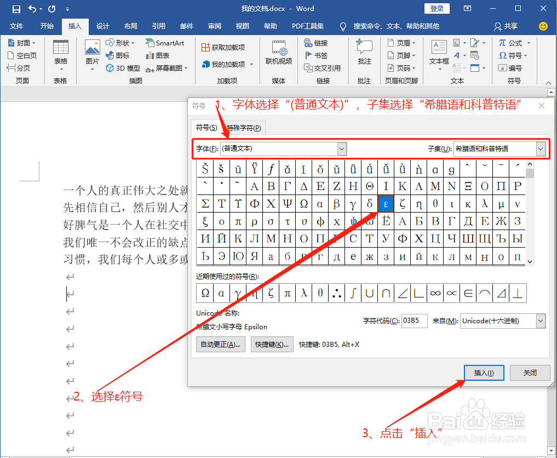Save the document with the floppy disk icon
Viewport: 557px width, 458px height.
click(x=16, y=9)
